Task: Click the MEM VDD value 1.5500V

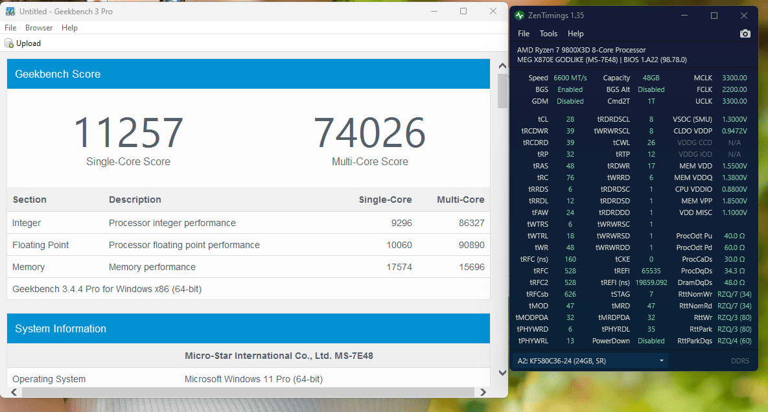Action: click(734, 166)
